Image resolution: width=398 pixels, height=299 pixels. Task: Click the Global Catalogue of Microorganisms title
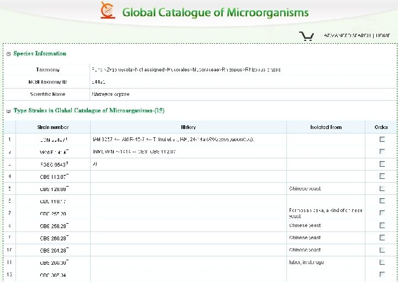215,12
